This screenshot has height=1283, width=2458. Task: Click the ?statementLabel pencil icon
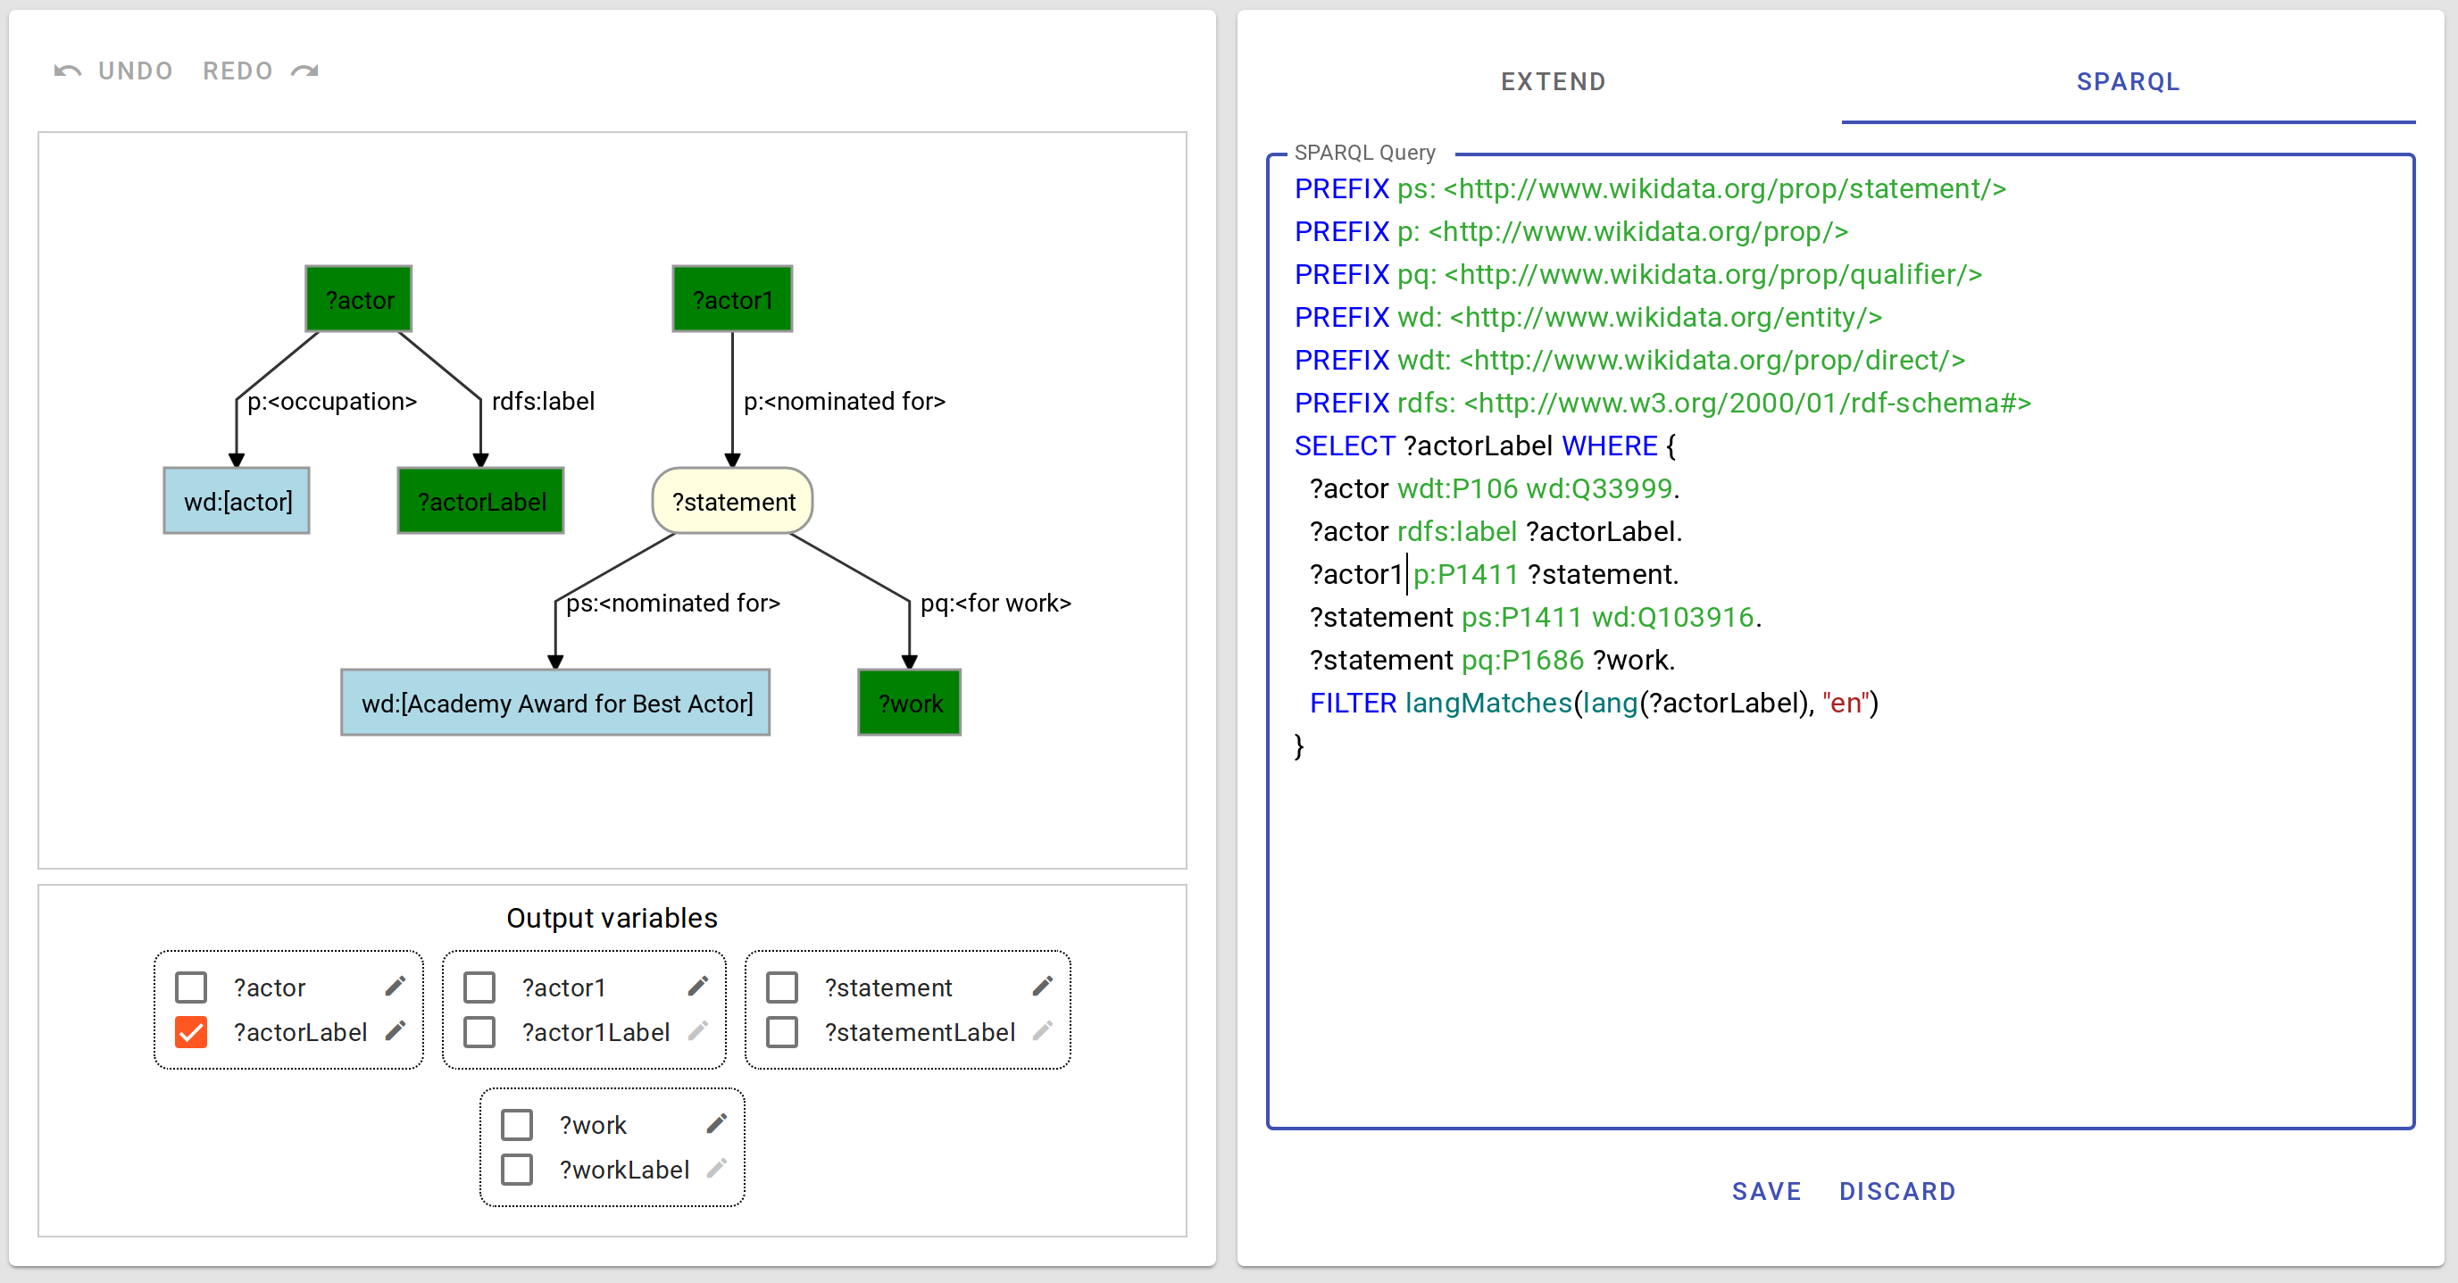click(1042, 1031)
